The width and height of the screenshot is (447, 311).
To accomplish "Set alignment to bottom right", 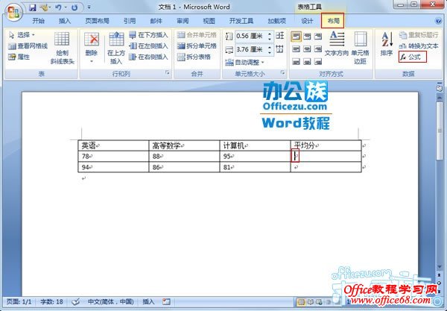I will 318,61.
